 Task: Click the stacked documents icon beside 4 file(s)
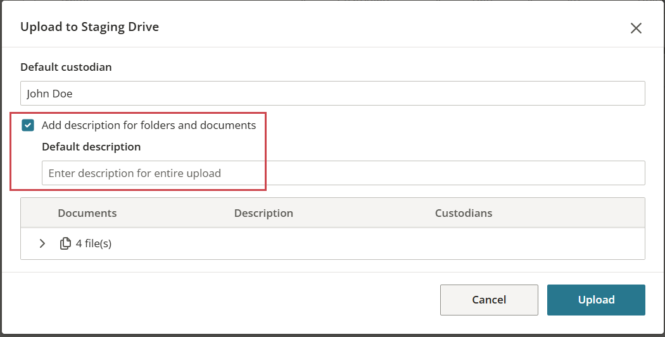click(x=65, y=243)
